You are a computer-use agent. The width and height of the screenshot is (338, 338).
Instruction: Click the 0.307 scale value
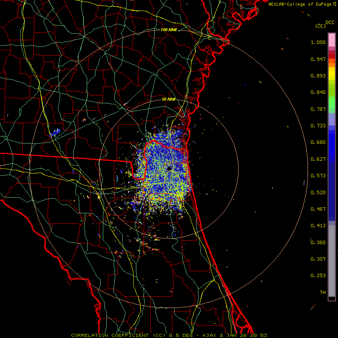[x=318, y=259]
